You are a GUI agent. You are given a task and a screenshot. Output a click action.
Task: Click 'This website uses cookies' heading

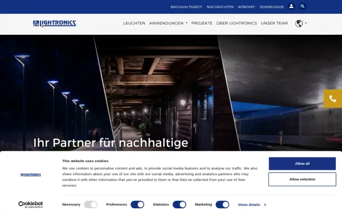point(85,161)
